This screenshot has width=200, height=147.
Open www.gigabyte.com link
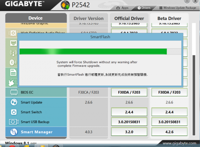pos(179,143)
